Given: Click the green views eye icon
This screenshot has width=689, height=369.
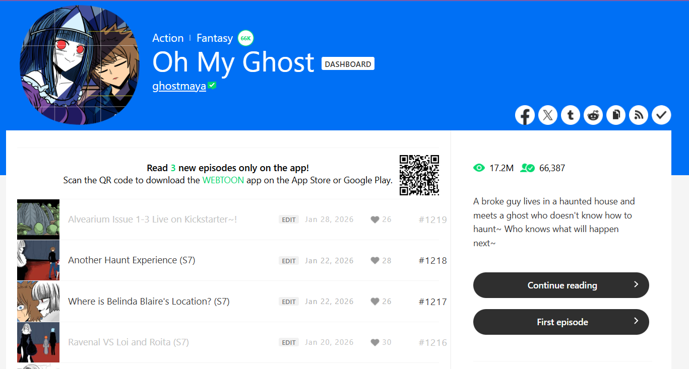Looking at the screenshot, I should (479, 168).
